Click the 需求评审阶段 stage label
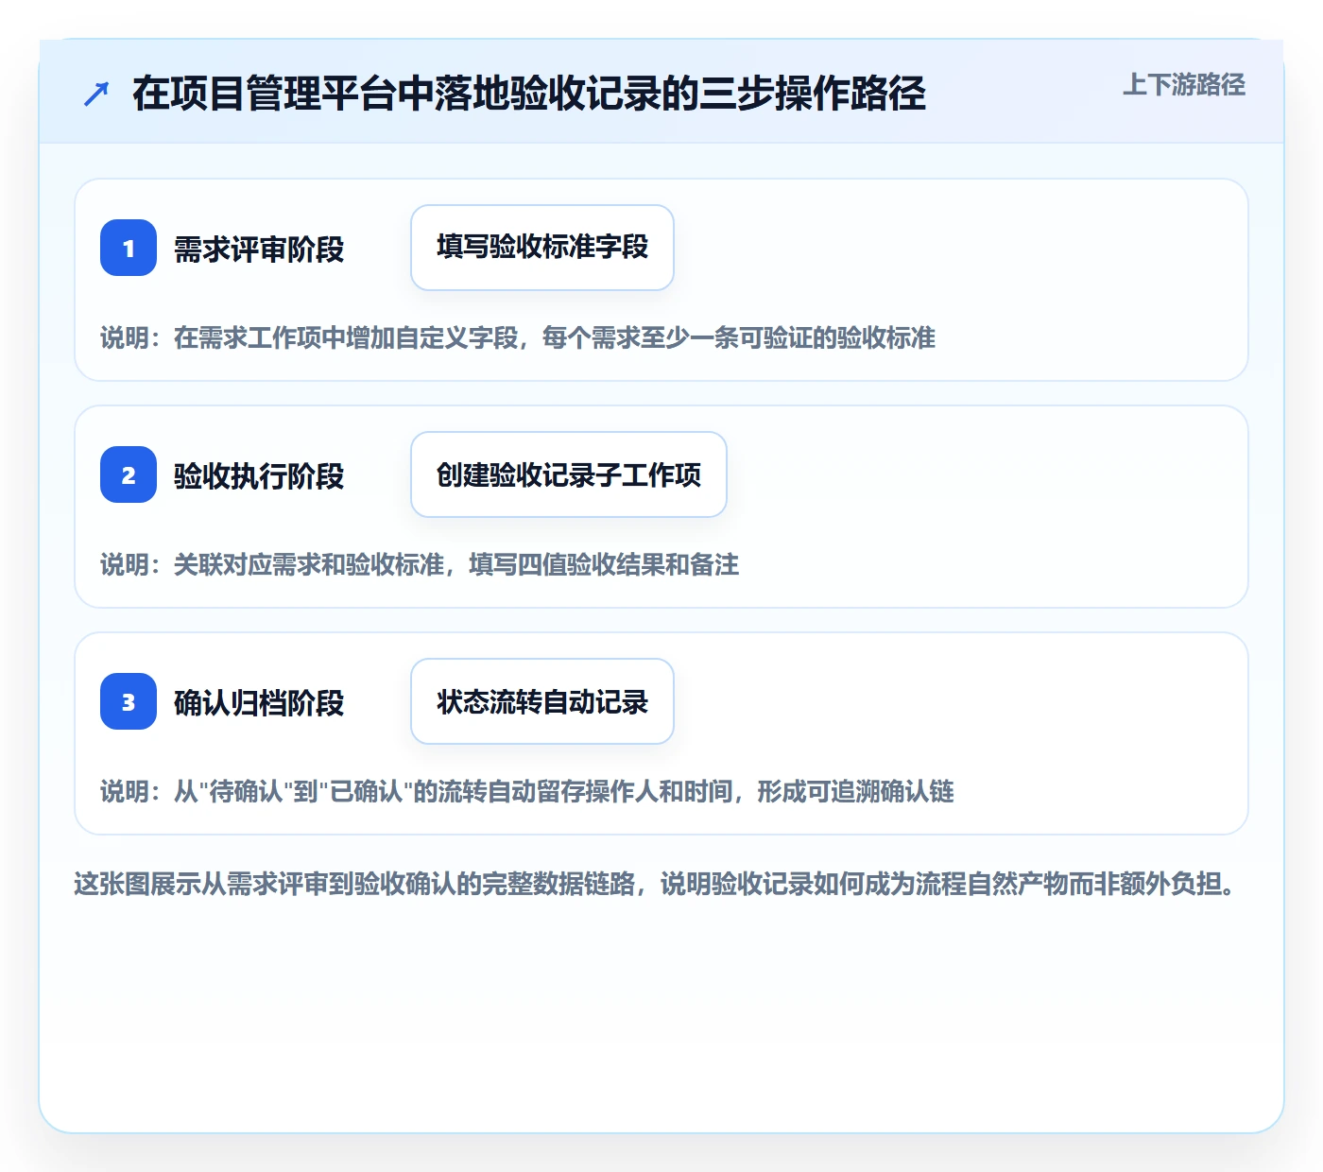The height and width of the screenshot is (1172, 1323). point(259,250)
